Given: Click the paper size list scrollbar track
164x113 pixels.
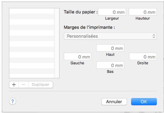Looking at the screenshot, I should pos(57,43).
